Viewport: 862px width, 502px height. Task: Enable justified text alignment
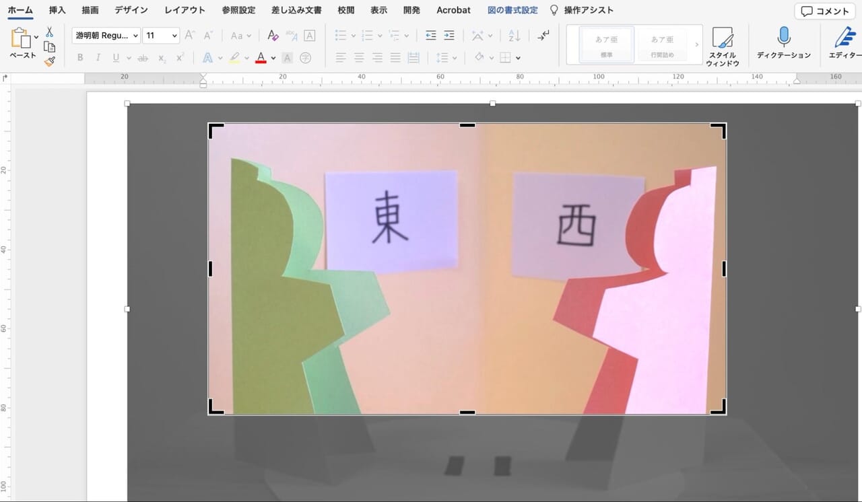(395, 57)
